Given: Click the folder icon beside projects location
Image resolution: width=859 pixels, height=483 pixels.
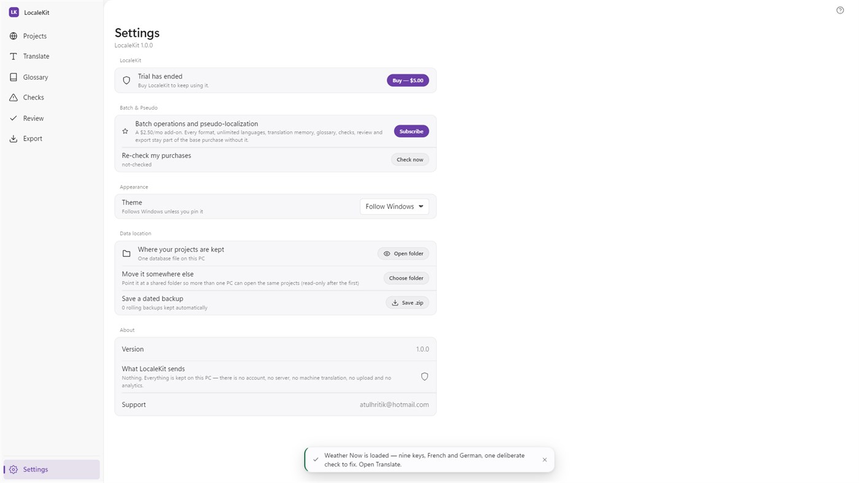Looking at the screenshot, I should click(x=126, y=253).
